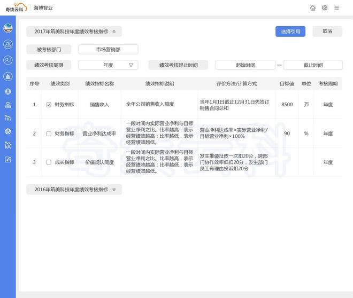Click the 截止时间 date field
This screenshot has height=298, width=353.
(x=313, y=65)
